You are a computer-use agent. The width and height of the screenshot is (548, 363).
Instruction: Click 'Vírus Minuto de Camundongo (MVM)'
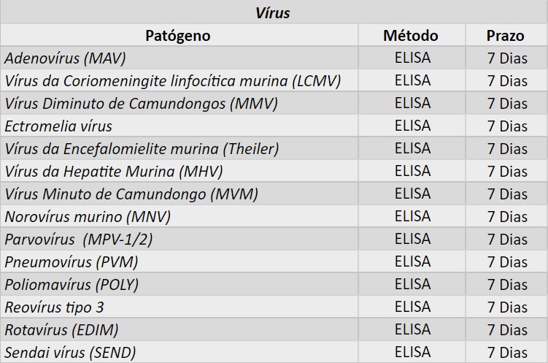click(131, 194)
